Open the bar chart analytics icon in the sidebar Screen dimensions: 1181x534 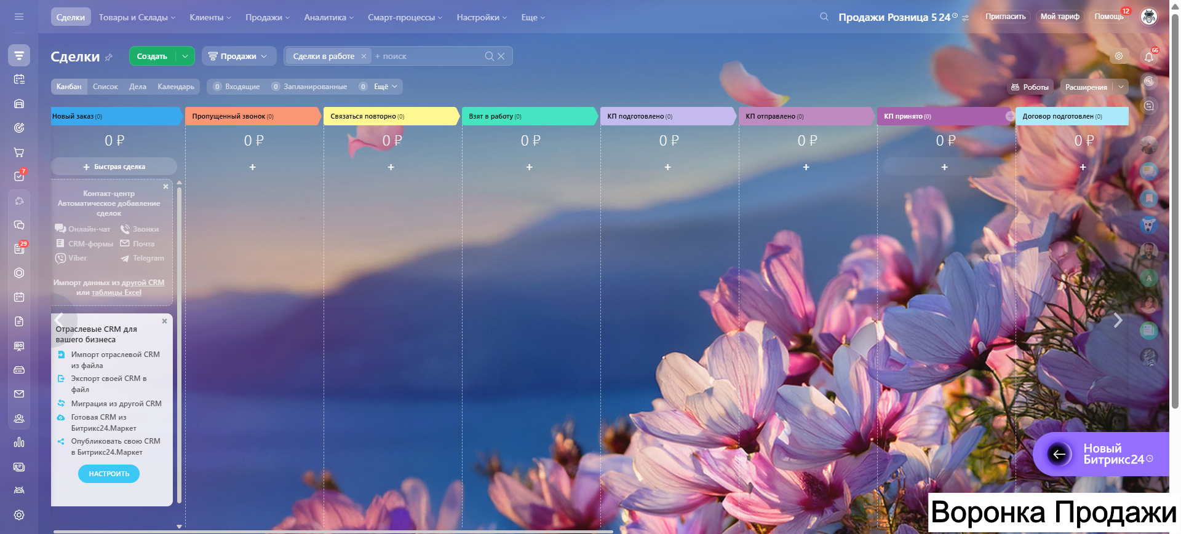click(19, 442)
